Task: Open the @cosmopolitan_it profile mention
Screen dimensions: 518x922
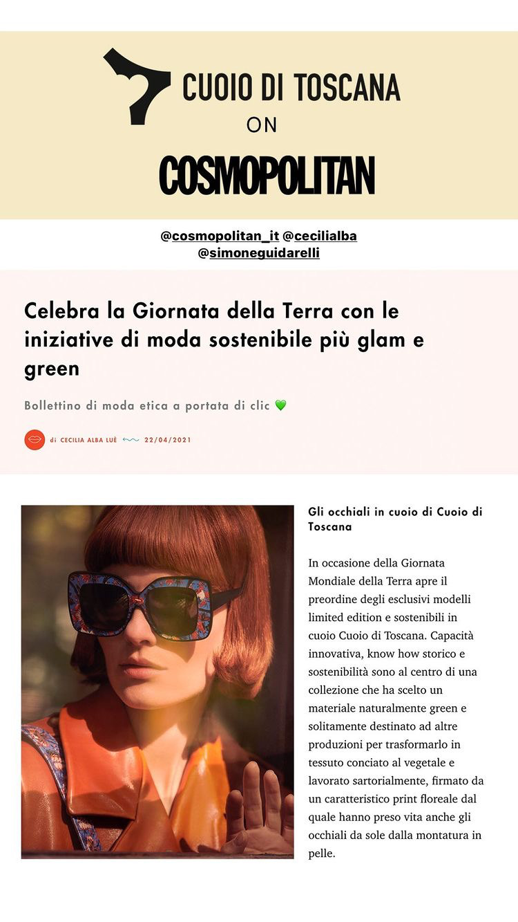Action: 220,237
